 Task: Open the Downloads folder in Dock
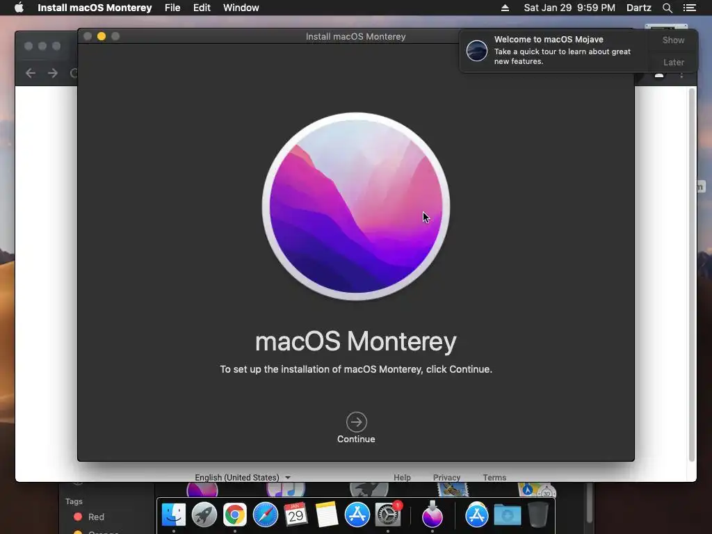(x=507, y=515)
